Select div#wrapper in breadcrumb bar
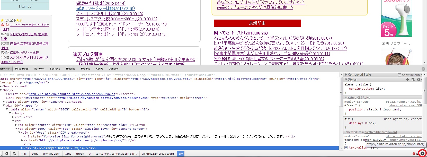This screenshot has height=157, width=427. [51, 154]
